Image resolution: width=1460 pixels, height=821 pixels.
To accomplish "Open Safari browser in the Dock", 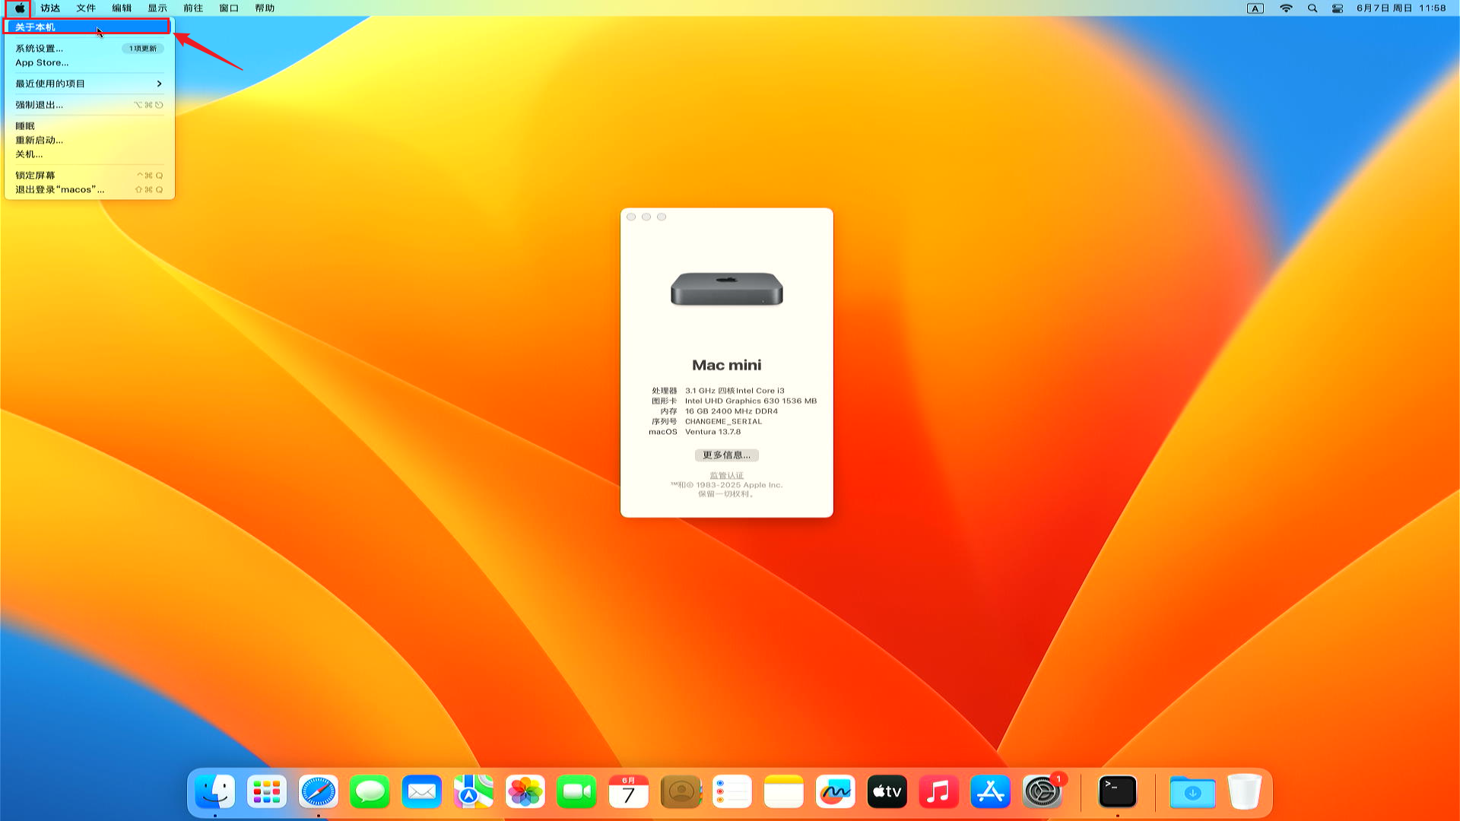I will tap(318, 792).
